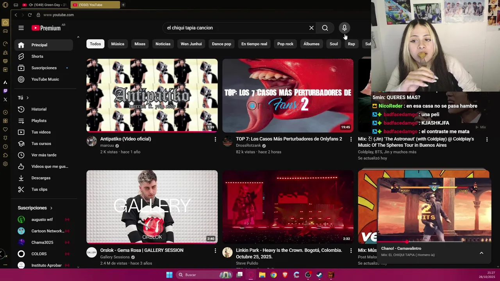Open the YouTube hamburger guide menu
Image resolution: width=500 pixels, height=281 pixels.
coord(21,28)
